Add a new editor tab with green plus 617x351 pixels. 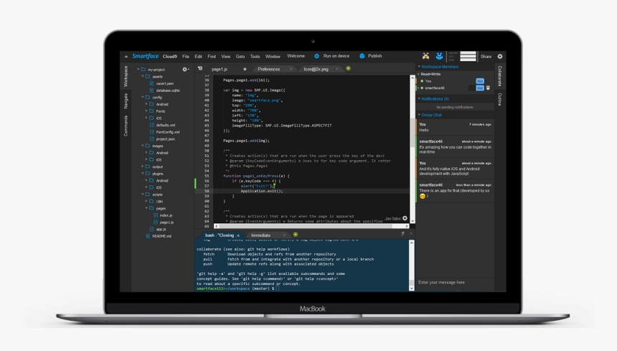coord(348,68)
